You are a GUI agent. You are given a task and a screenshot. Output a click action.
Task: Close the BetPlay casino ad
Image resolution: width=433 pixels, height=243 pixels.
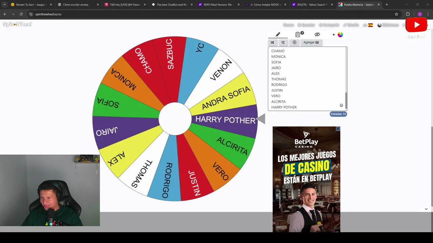coord(338,129)
